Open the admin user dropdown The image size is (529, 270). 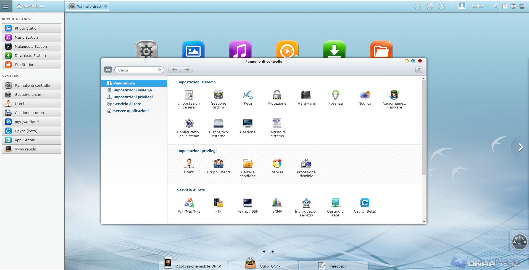(480, 6)
